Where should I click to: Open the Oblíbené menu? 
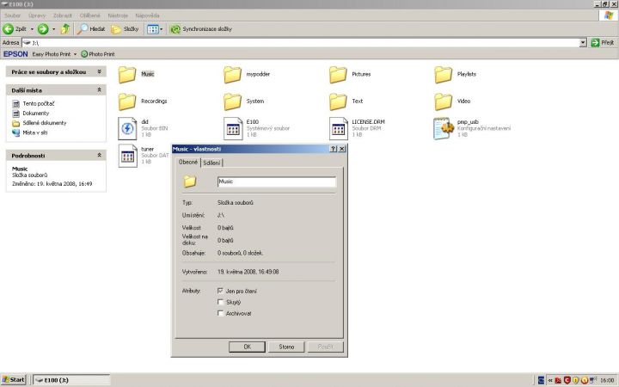pyautogui.click(x=90, y=15)
